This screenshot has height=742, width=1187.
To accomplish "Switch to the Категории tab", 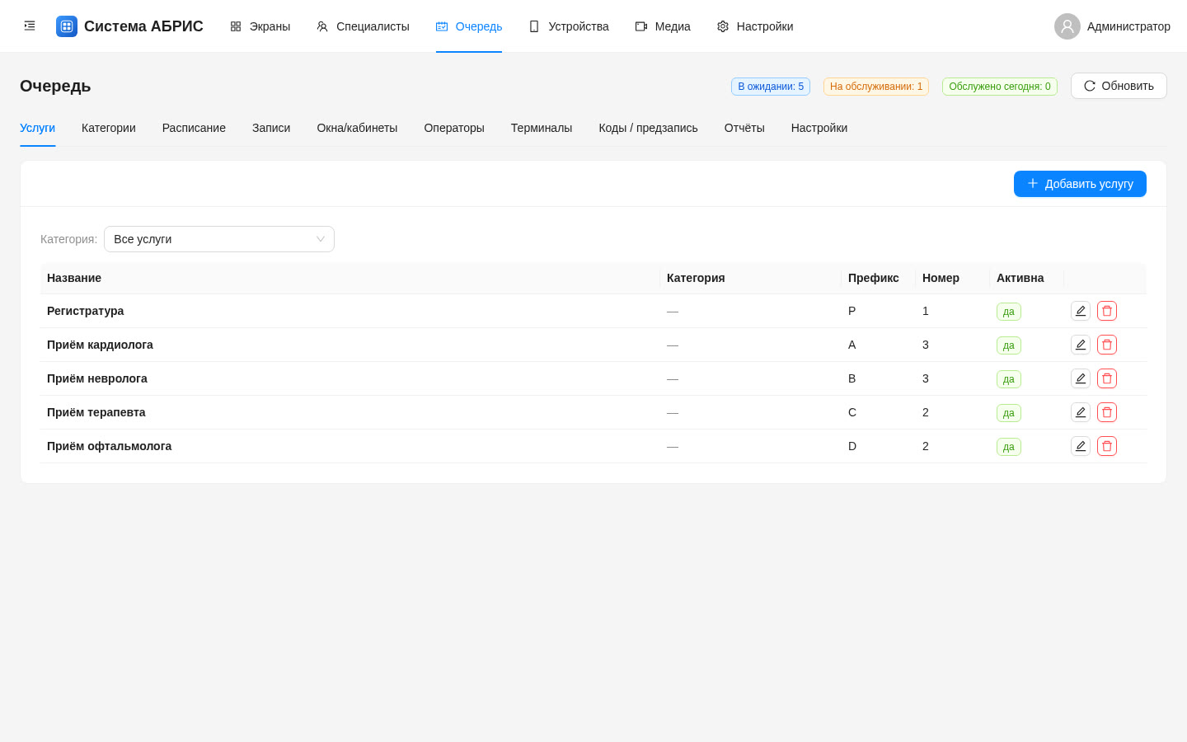I will (109, 128).
